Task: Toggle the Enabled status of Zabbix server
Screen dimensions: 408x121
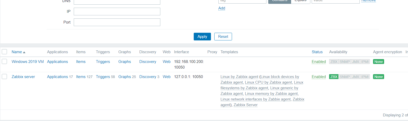Action: point(319,77)
